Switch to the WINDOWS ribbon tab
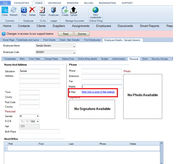 click(73, 3)
